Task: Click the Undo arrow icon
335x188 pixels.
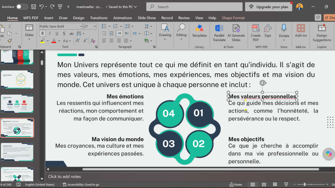Action: coord(42,7)
